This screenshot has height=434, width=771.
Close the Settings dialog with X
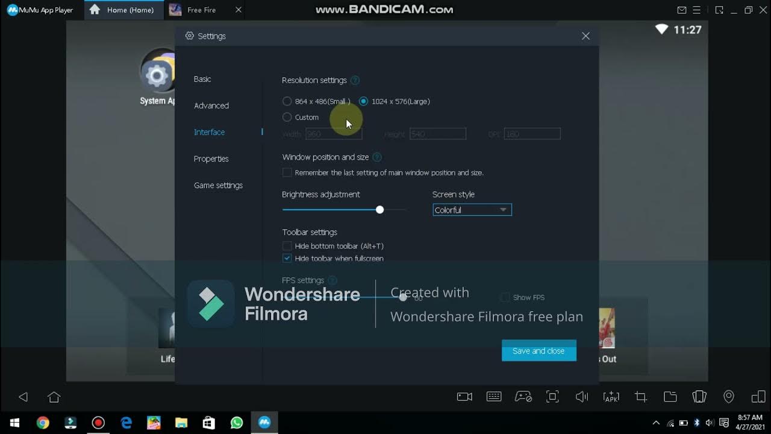pyautogui.click(x=585, y=36)
